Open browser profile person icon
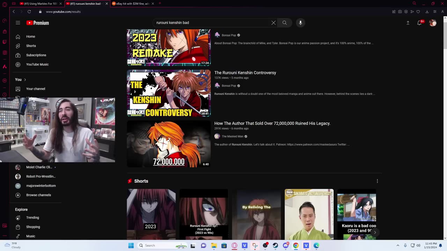 pyautogui.click(x=442, y=12)
